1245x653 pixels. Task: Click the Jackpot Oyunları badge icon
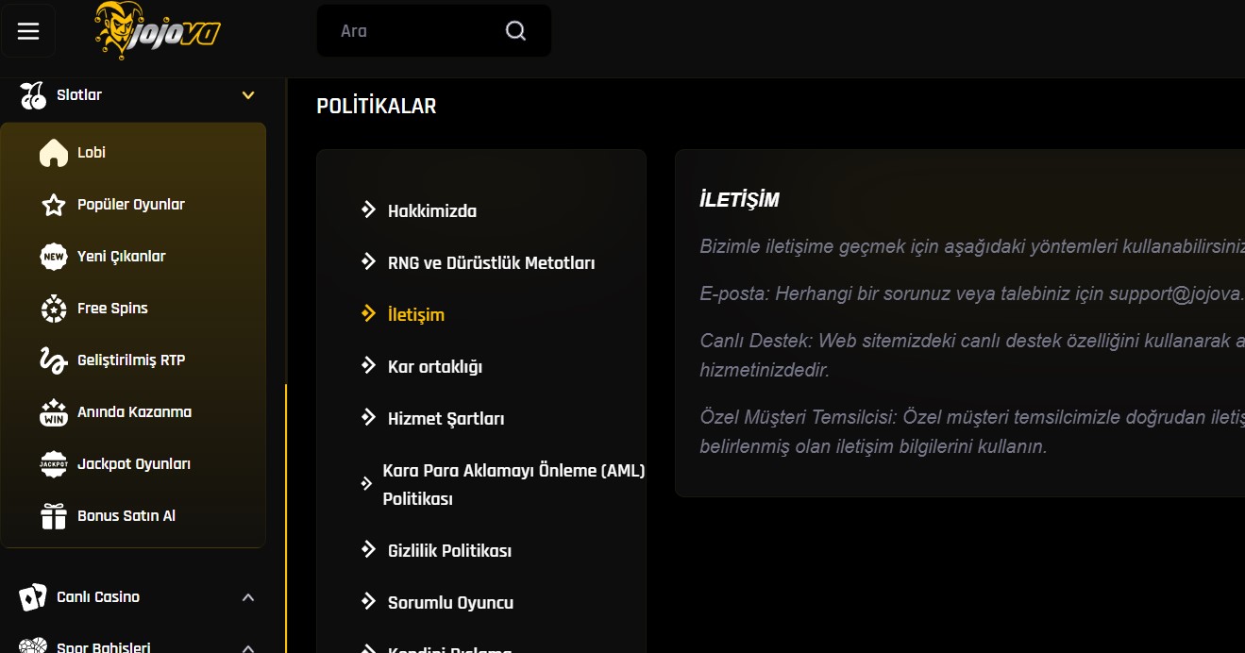click(x=54, y=464)
